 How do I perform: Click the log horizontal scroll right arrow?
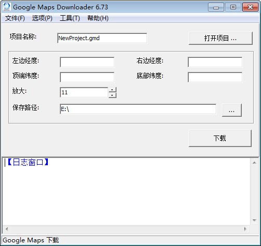pyautogui.click(x=245, y=229)
